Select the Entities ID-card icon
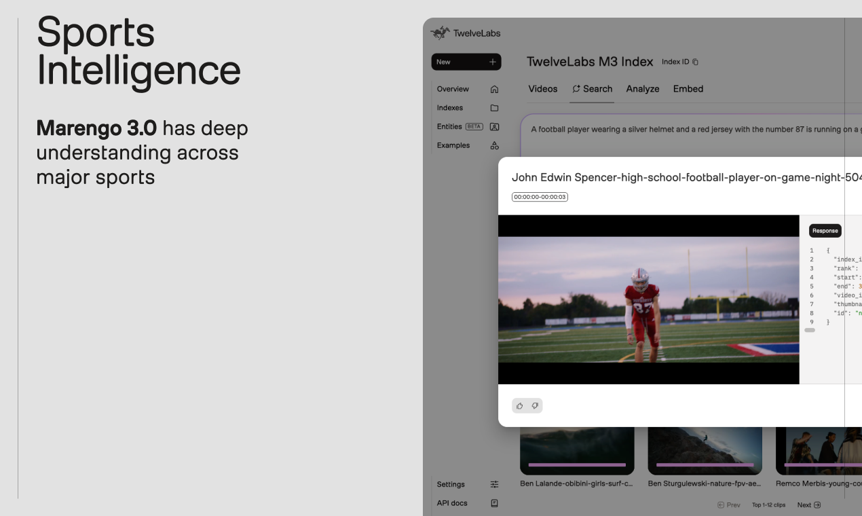This screenshot has height=516, width=862. pos(494,126)
